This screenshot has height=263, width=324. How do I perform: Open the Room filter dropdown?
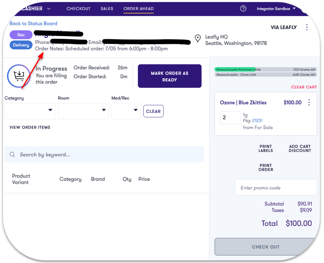pyautogui.click(x=83, y=111)
